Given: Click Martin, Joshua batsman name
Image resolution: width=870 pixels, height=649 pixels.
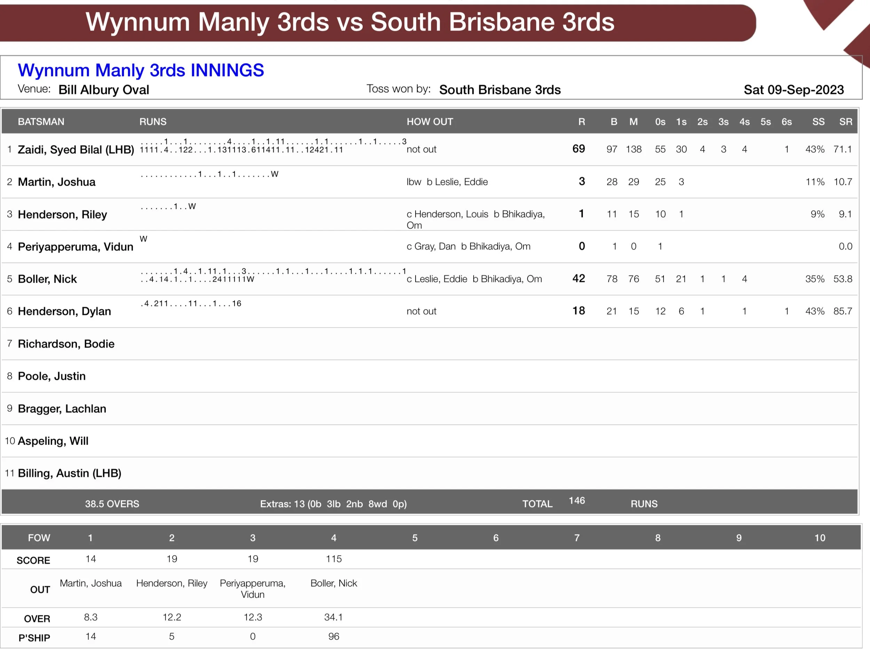Looking at the screenshot, I should (57, 182).
